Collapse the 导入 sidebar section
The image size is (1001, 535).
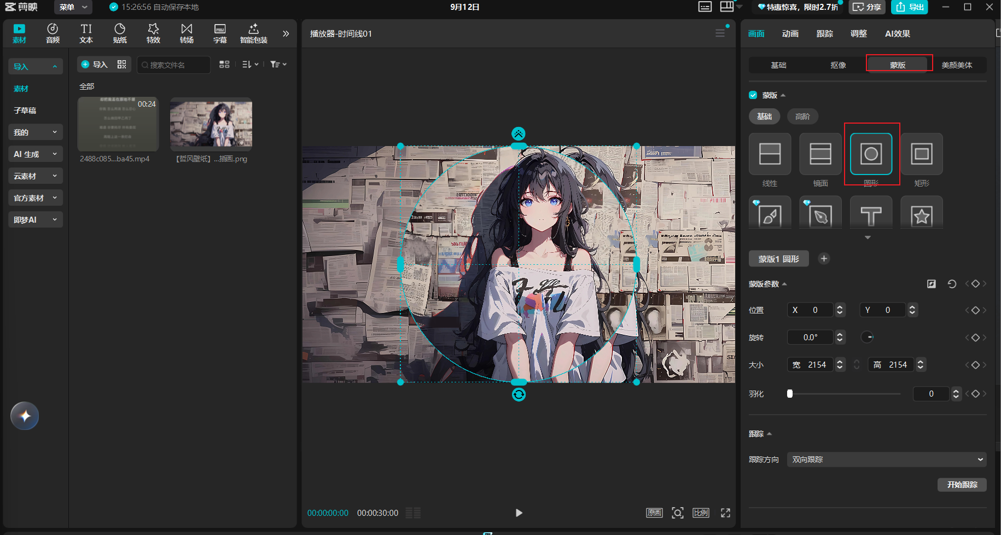tap(36, 67)
